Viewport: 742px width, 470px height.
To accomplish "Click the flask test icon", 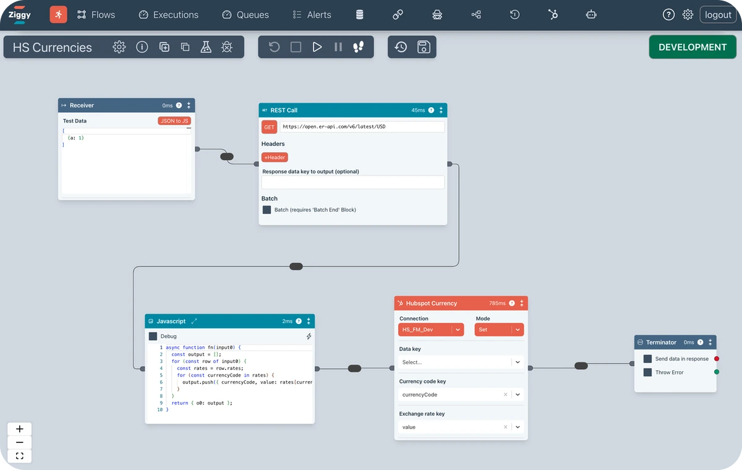I will pyautogui.click(x=206, y=47).
